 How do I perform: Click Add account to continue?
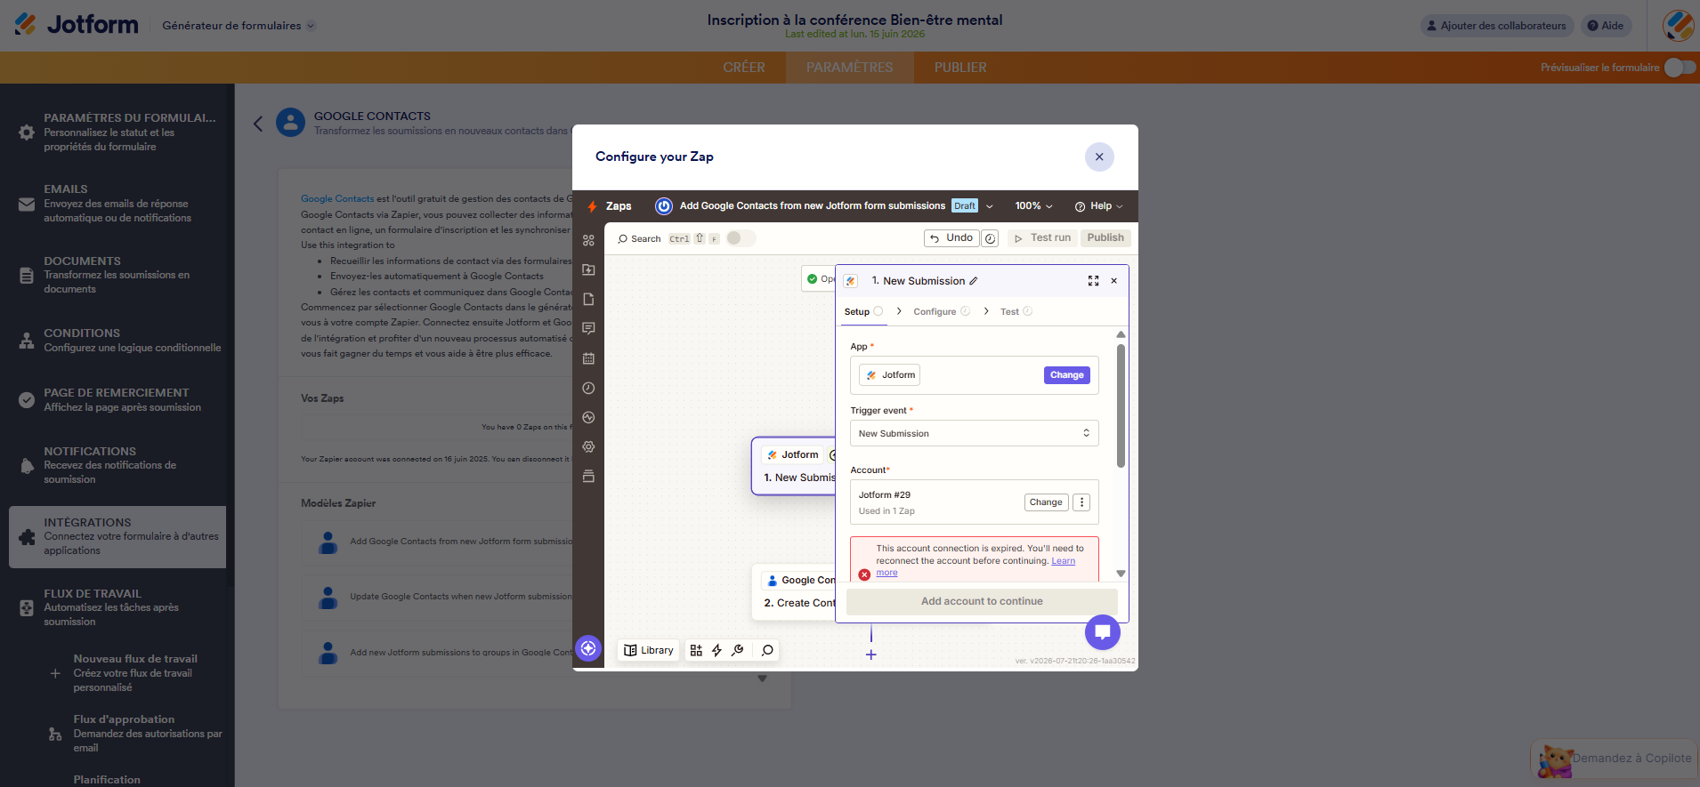(982, 602)
